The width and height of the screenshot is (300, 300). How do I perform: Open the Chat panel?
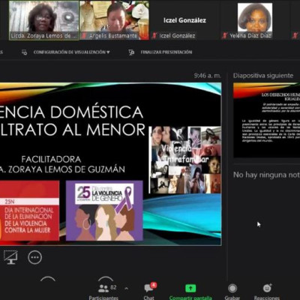pyautogui.click(x=149, y=291)
